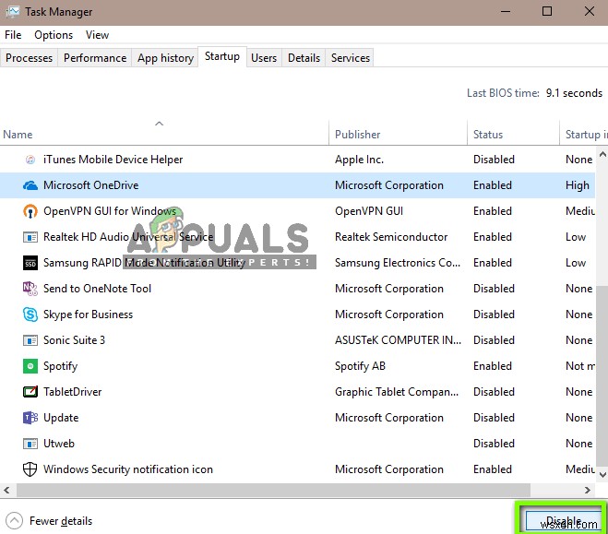Click the OpenVPN GUI icon
This screenshot has height=534, width=608.
(30, 211)
